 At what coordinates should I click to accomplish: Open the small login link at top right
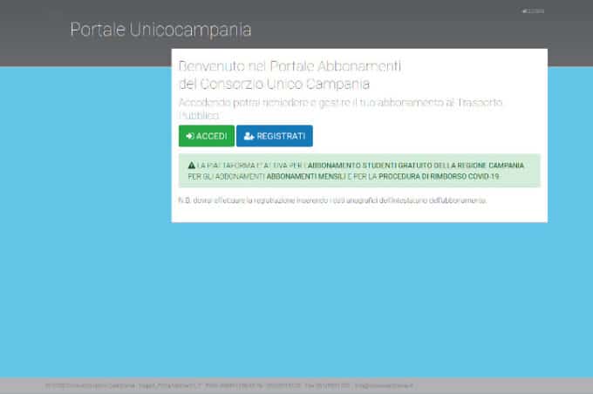[531, 11]
